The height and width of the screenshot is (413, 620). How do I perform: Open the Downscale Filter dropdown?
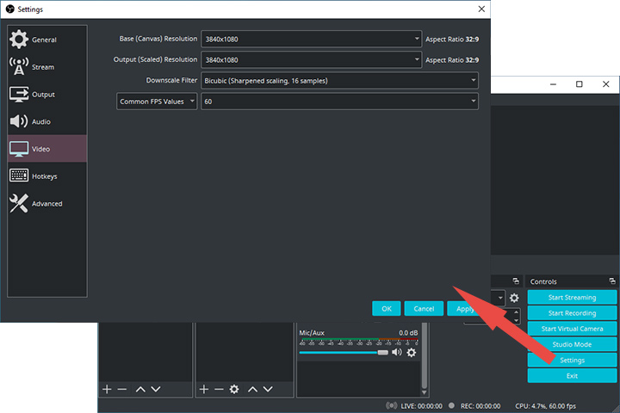point(339,80)
